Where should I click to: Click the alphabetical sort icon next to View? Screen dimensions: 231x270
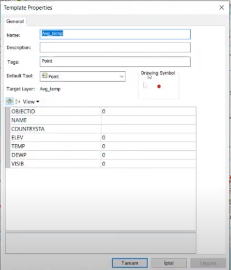click(17, 101)
